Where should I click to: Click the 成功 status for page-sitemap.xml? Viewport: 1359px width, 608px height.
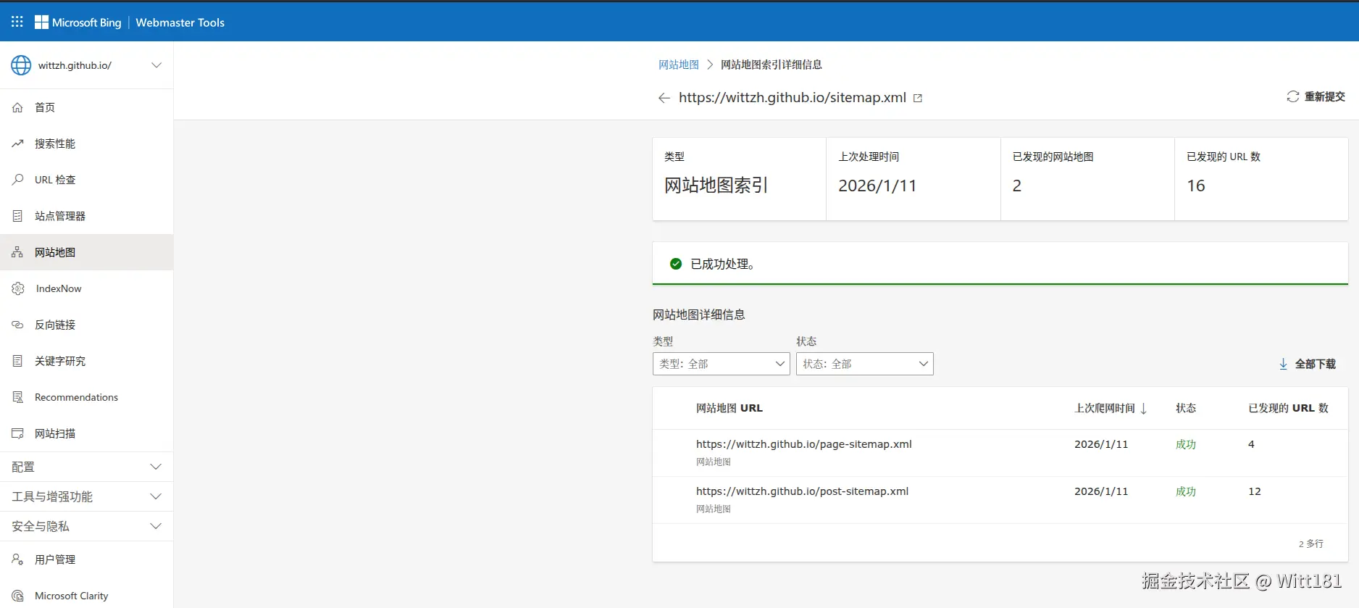(1186, 444)
